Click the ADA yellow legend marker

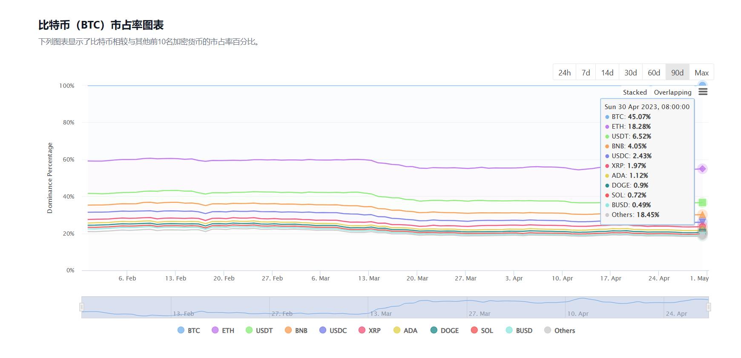click(x=397, y=330)
